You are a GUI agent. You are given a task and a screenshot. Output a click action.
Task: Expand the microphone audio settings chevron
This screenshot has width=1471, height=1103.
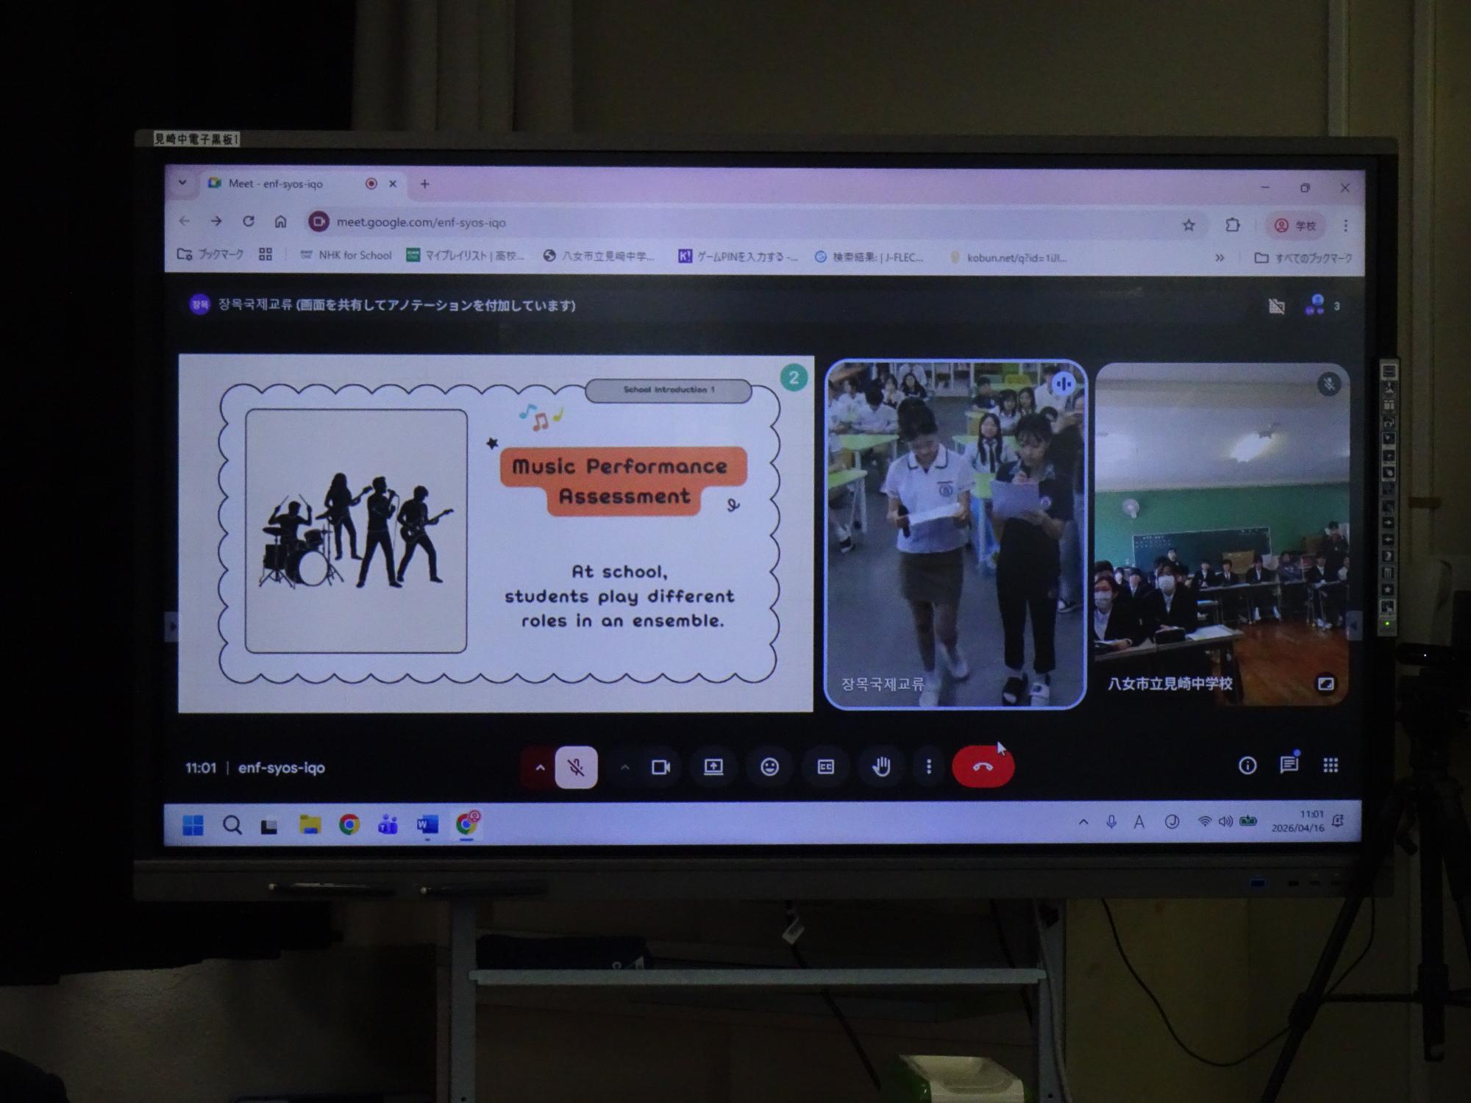(540, 767)
